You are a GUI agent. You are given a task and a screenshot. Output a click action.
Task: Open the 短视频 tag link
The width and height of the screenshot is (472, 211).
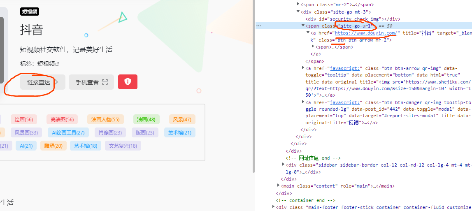click(48, 64)
